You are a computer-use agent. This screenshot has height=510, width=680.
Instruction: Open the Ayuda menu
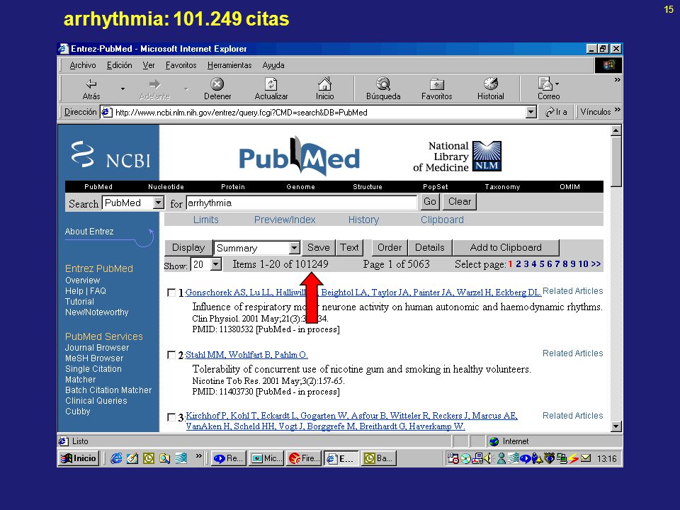click(273, 65)
